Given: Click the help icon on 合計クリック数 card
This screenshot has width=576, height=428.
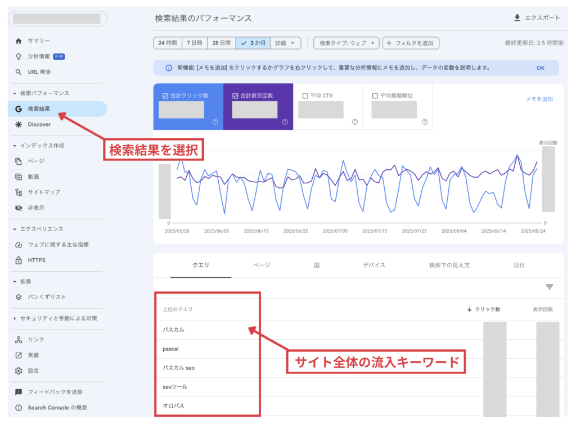Looking at the screenshot, I should [x=215, y=121].
